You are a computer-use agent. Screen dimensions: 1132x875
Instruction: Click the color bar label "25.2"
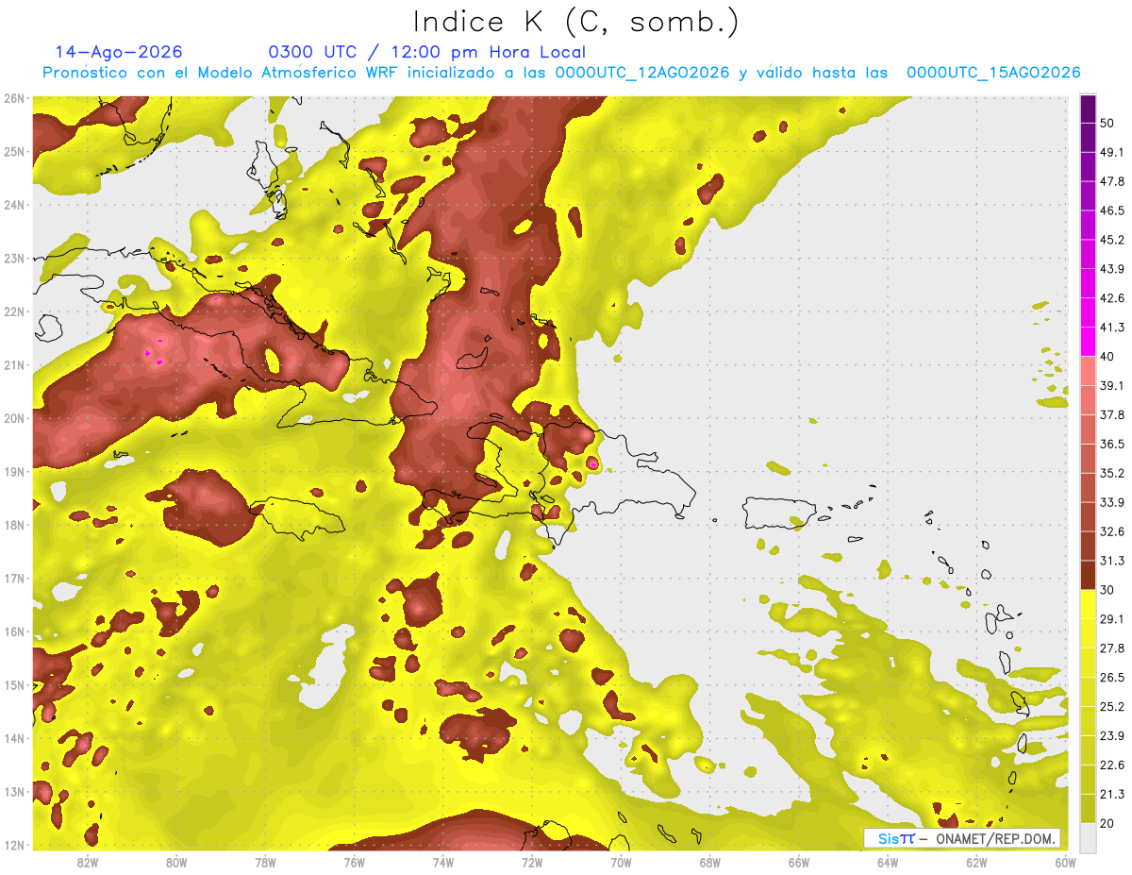[x=1111, y=707]
